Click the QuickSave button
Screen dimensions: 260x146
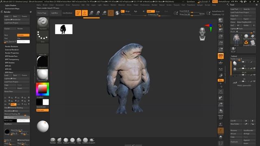click(191, 2)
